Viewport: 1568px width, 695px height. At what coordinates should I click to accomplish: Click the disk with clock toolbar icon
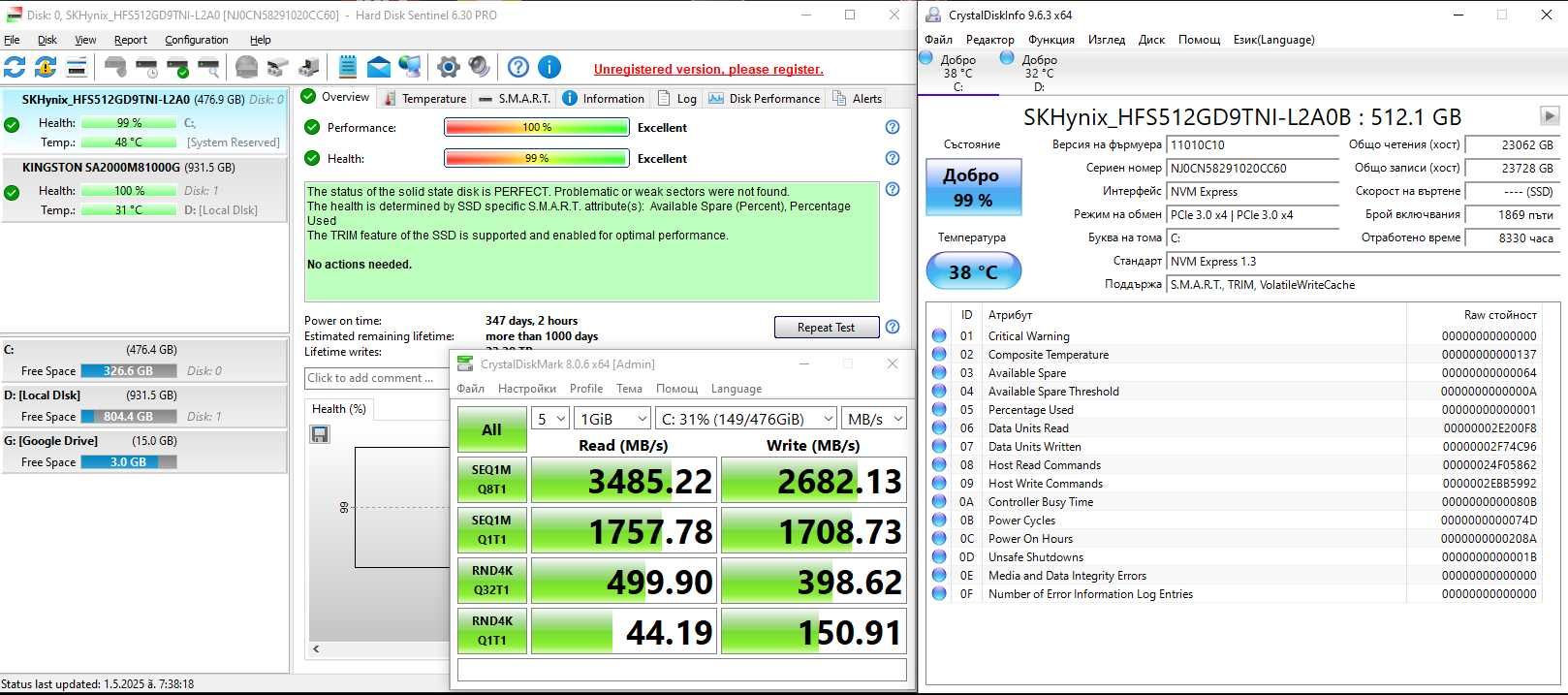[x=146, y=67]
